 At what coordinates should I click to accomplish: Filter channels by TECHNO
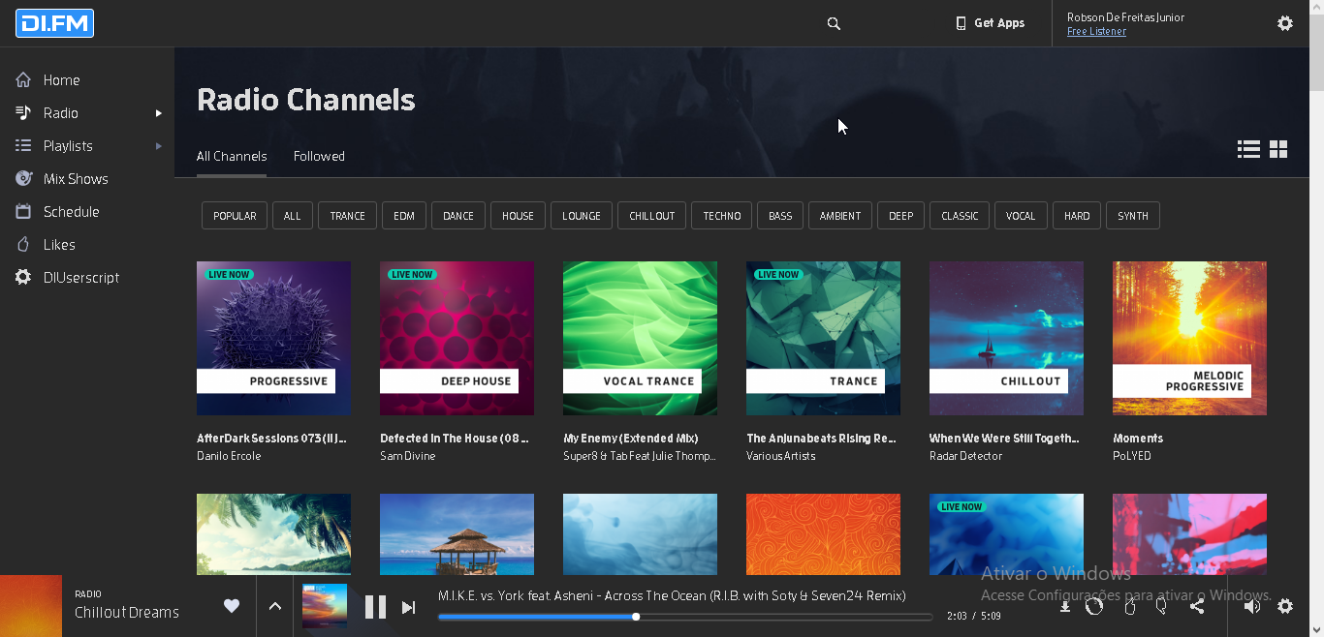pyautogui.click(x=722, y=216)
